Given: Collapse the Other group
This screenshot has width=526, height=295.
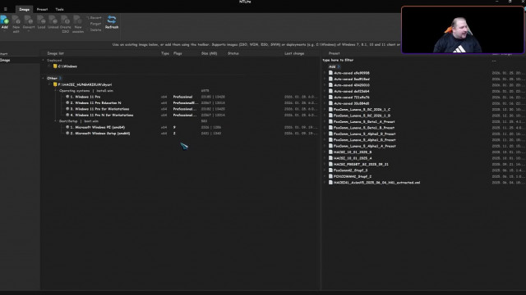Looking at the screenshot, I should (x=43, y=79).
